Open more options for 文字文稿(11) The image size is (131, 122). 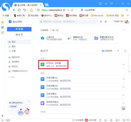(124, 79)
